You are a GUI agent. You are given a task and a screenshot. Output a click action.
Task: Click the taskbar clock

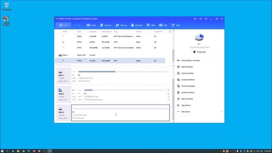coord(267,151)
